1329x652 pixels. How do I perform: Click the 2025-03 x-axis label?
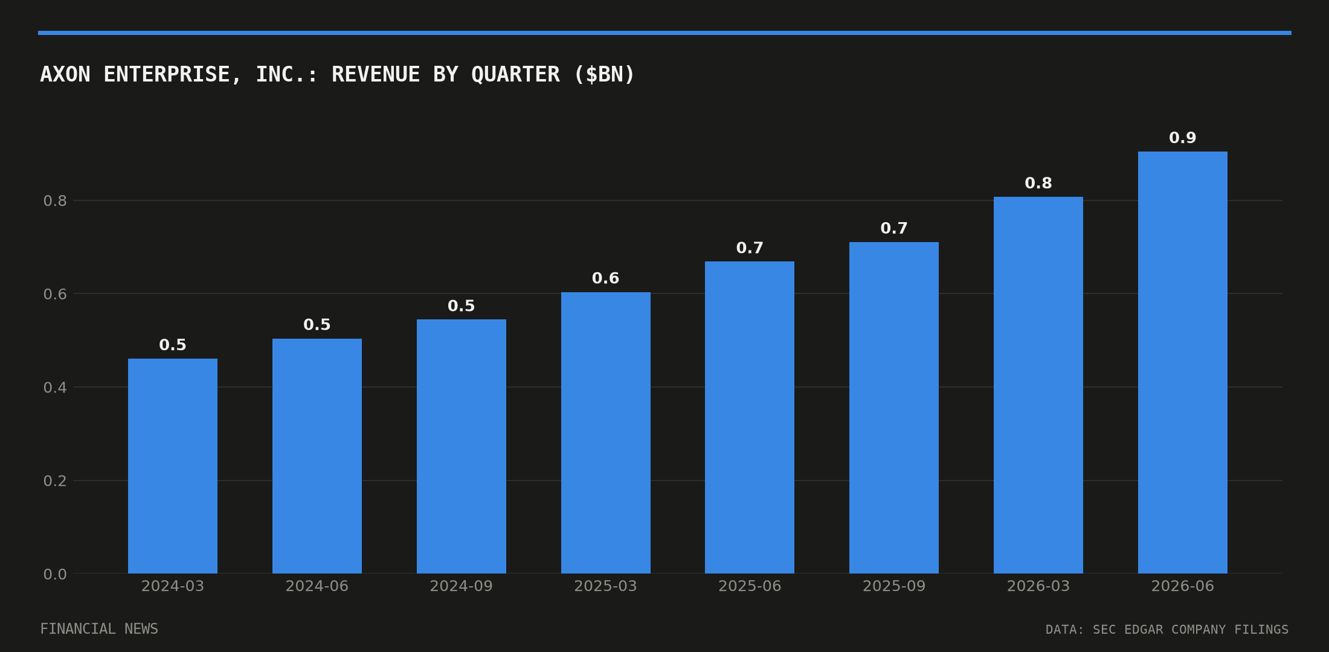click(606, 586)
